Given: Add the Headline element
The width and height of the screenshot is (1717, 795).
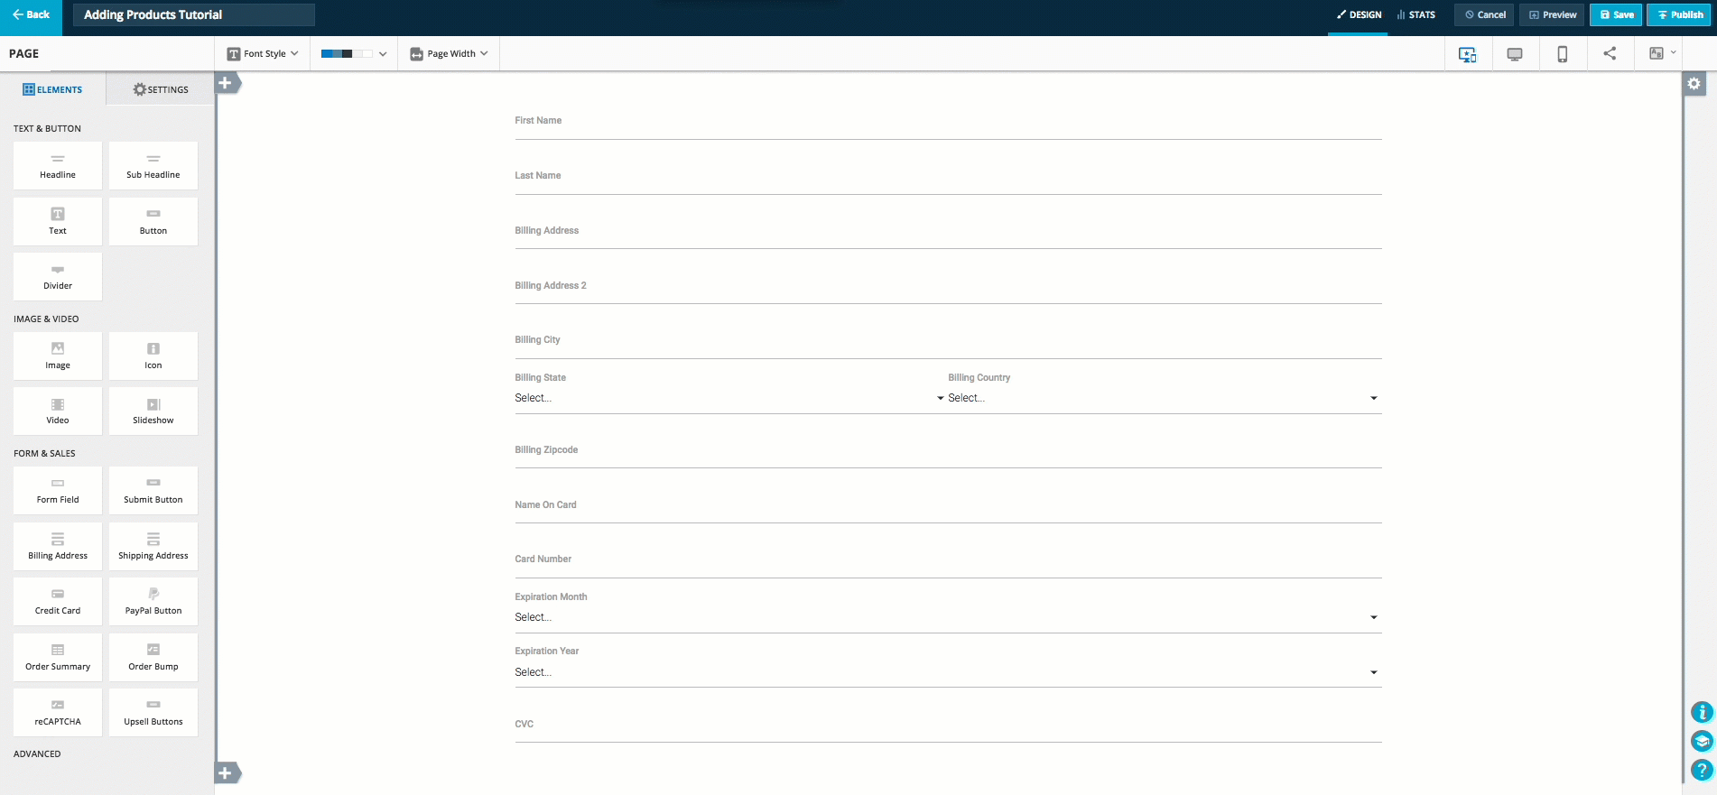Looking at the screenshot, I should click(58, 166).
